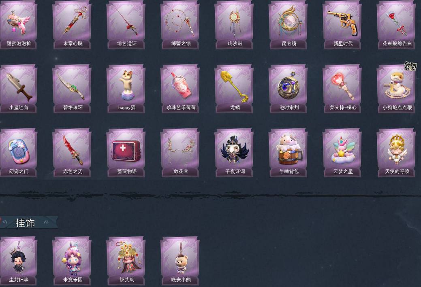Pick the 龙鳞 golden shovel item
421x287 pixels.
point(234,89)
